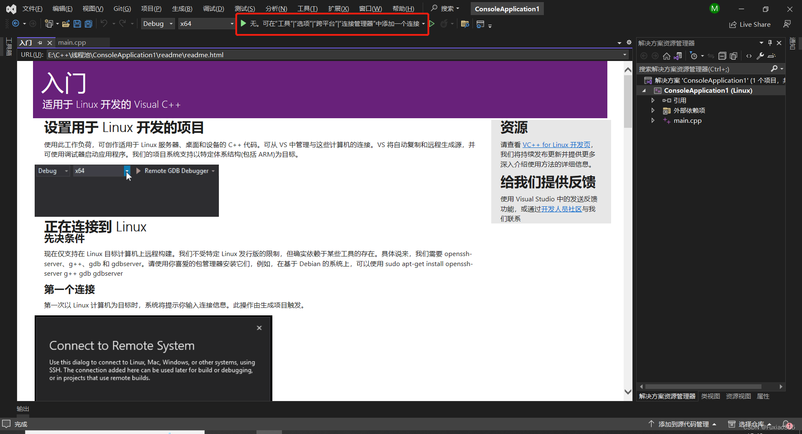Click the new project icon in toolbar

(x=48, y=24)
